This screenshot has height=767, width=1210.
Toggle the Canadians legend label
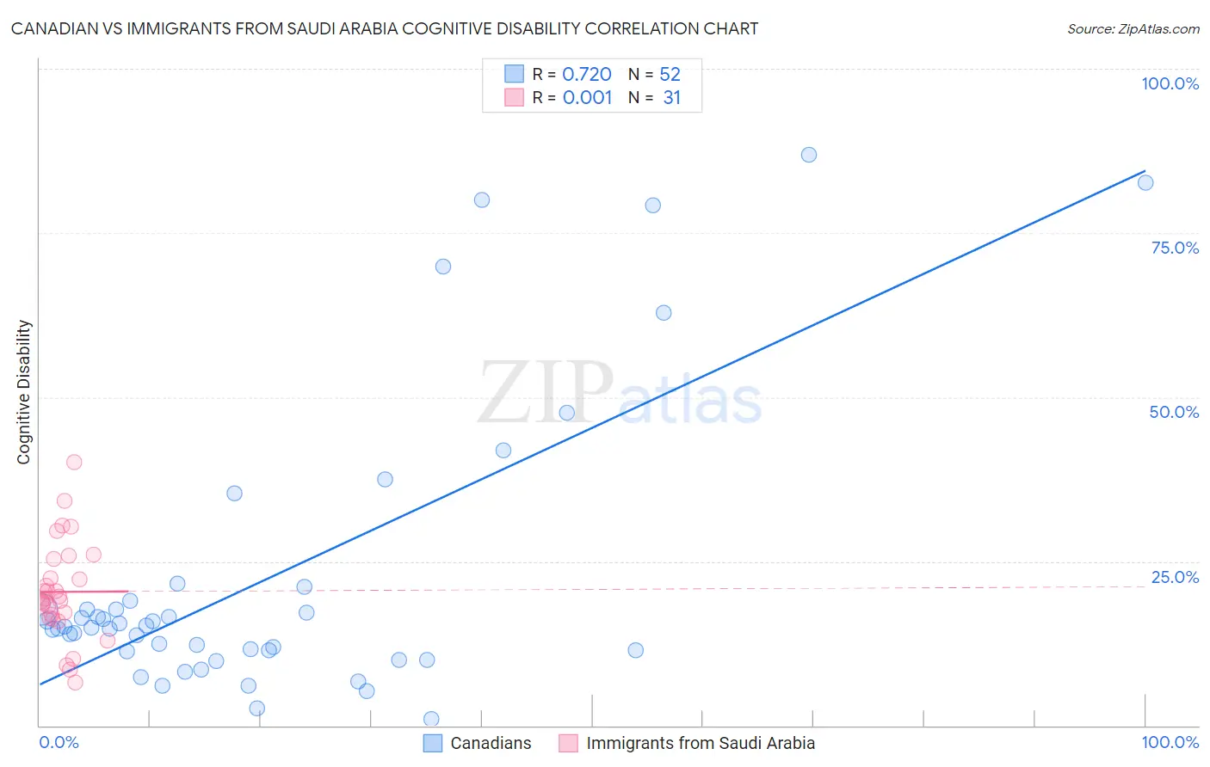[491, 743]
